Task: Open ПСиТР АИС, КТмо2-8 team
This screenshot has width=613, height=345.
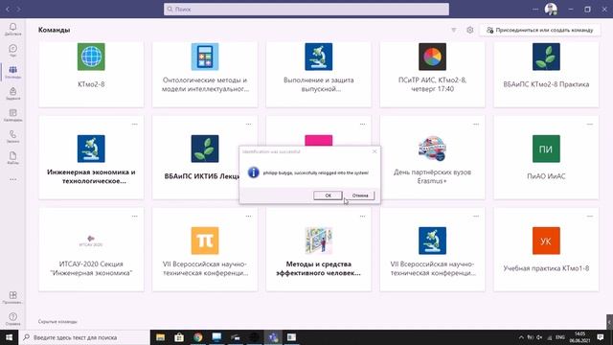Action: (432, 75)
